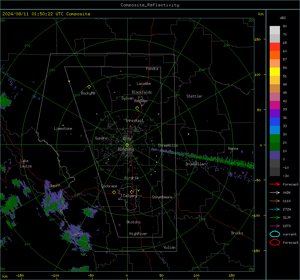Click the white 04DK arrow icon
Viewport: 300px width, 280px height.
click(x=275, y=193)
